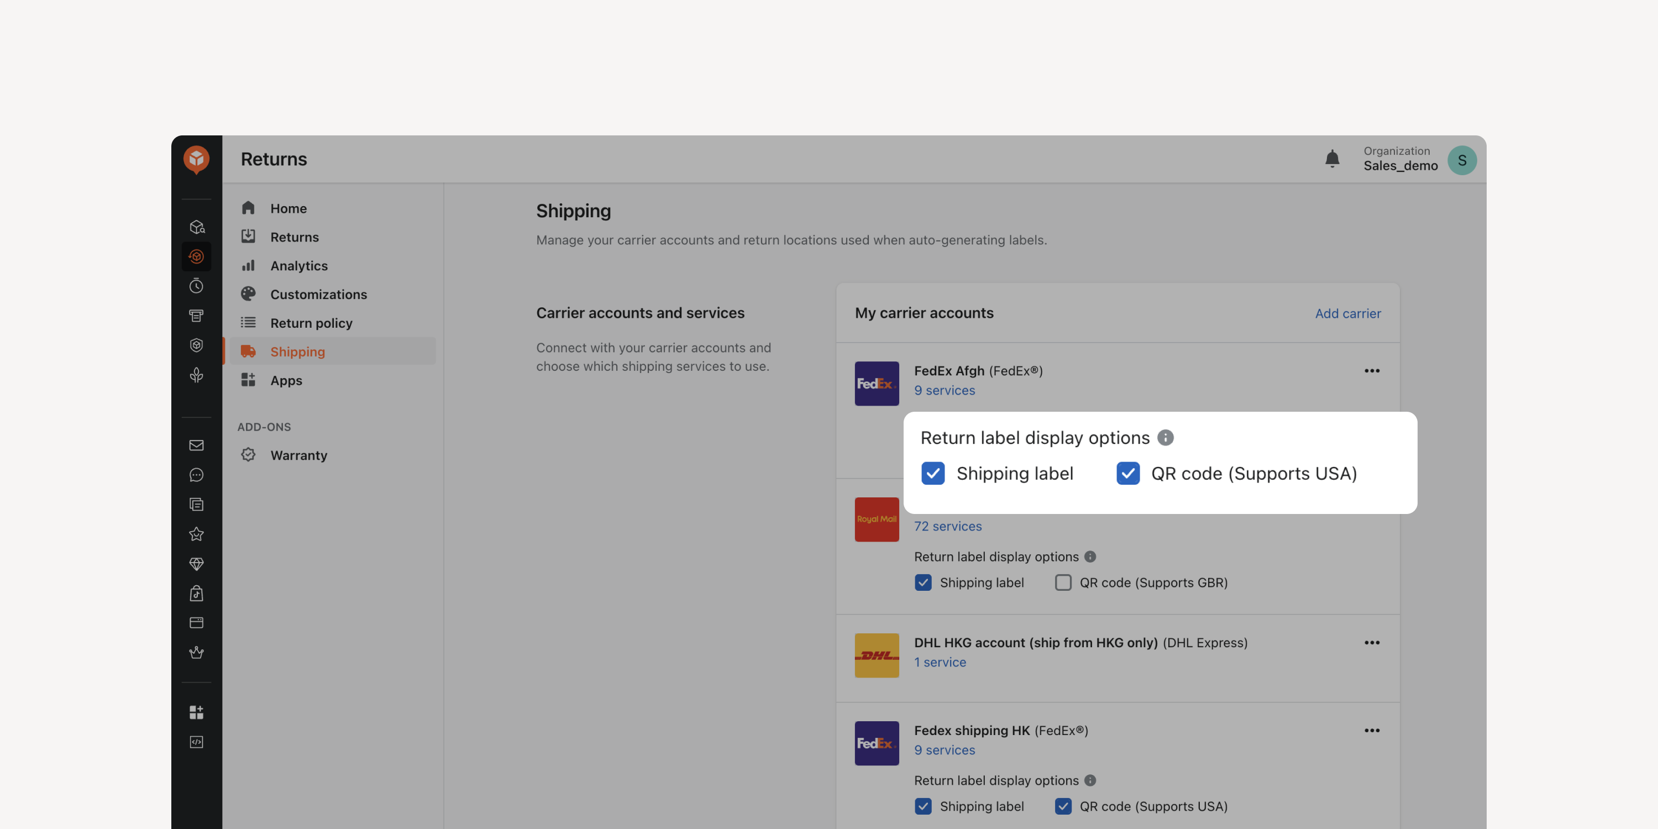Open more options menu for FedEx Afgh
The height and width of the screenshot is (829, 1658).
coord(1372,371)
